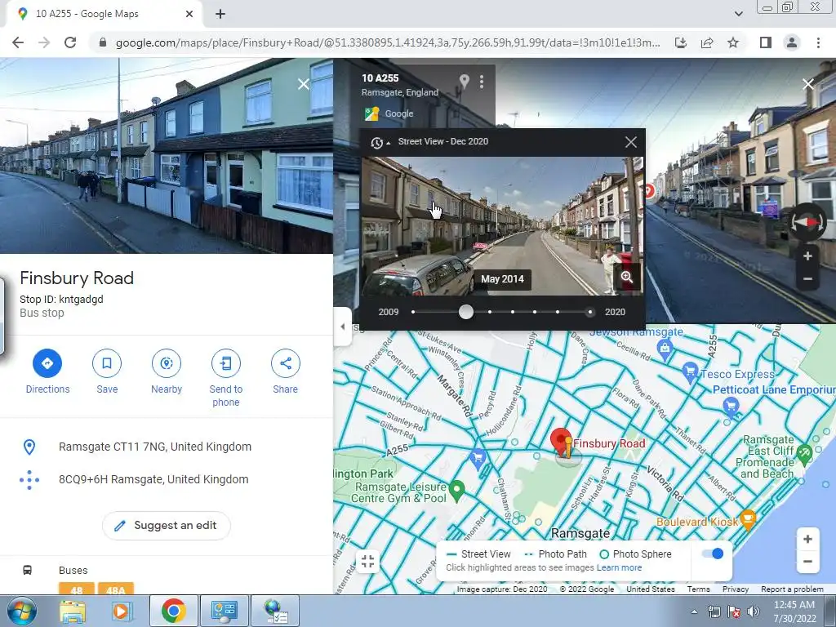Image resolution: width=836 pixels, height=627 pixels.
Task: Copy the plus code 8CQ9+6H Ramsgate
Action: pyautogui.click(x=167, y=479)
